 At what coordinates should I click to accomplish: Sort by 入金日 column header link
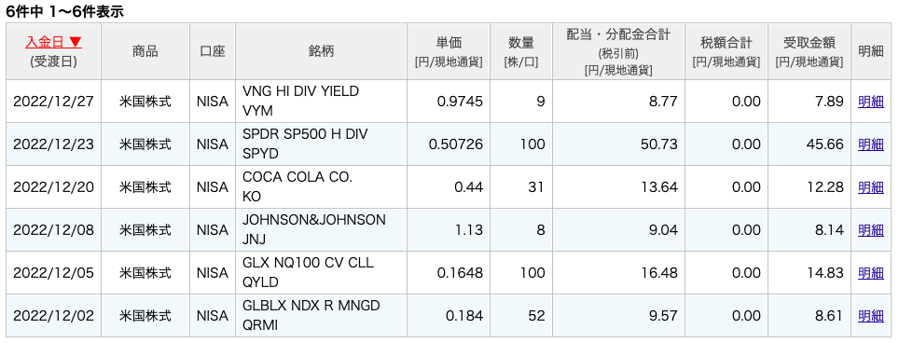click(x=53, y=42)
